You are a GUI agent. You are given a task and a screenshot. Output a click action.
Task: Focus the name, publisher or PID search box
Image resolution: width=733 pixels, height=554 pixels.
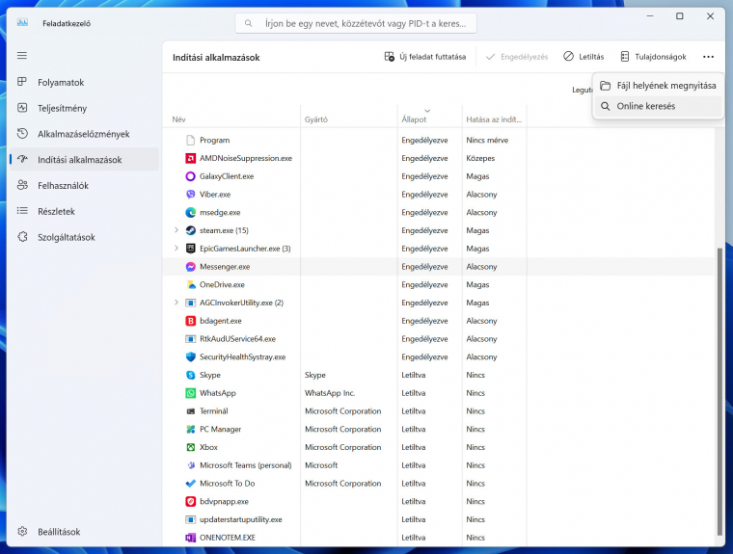[x=356, y=23]
